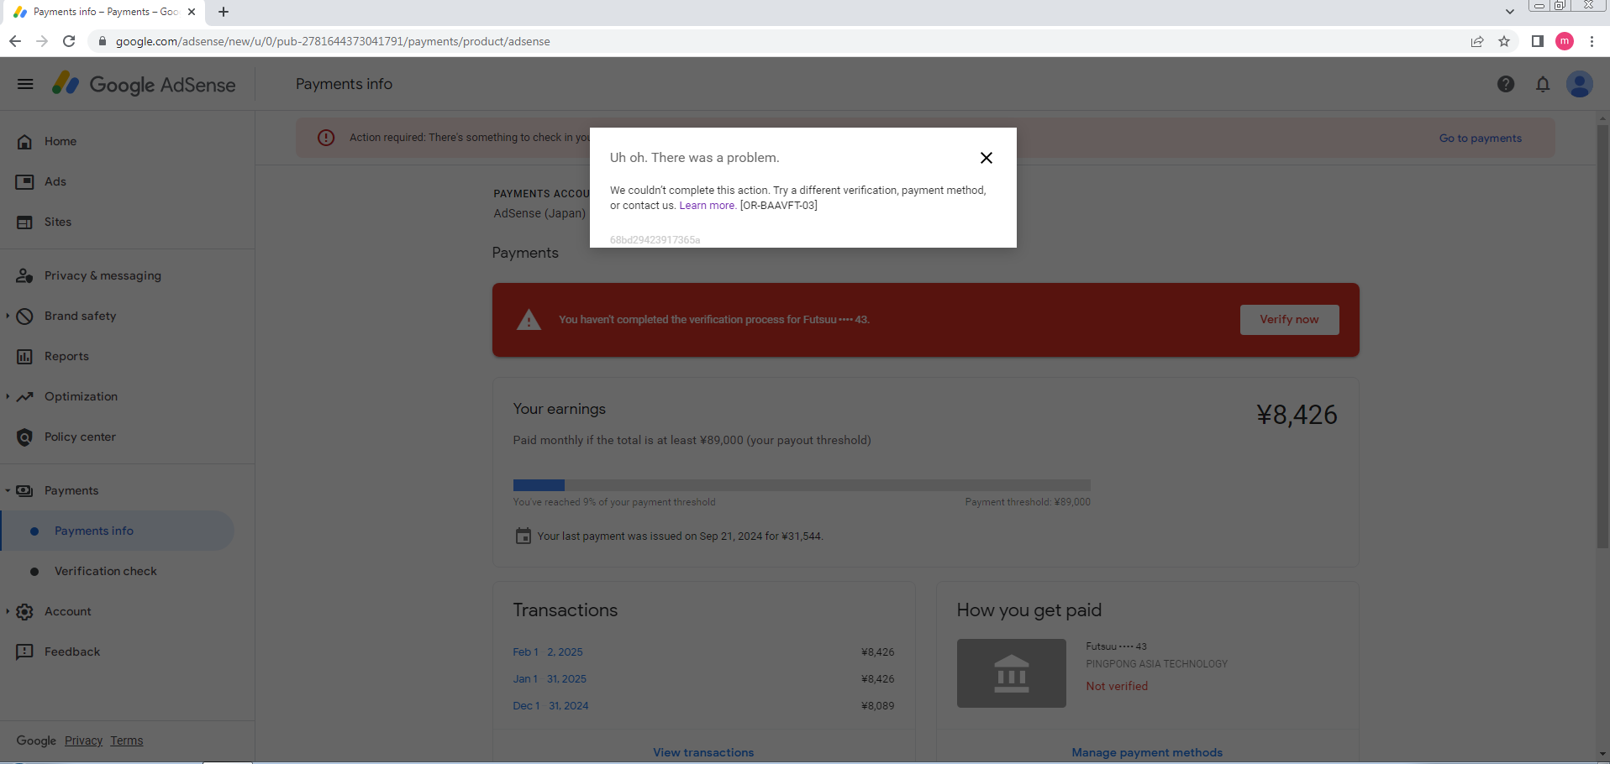Click the calendar icon by last payment
Viewport: 1610px width, 764px height.
tap(523, 536)
